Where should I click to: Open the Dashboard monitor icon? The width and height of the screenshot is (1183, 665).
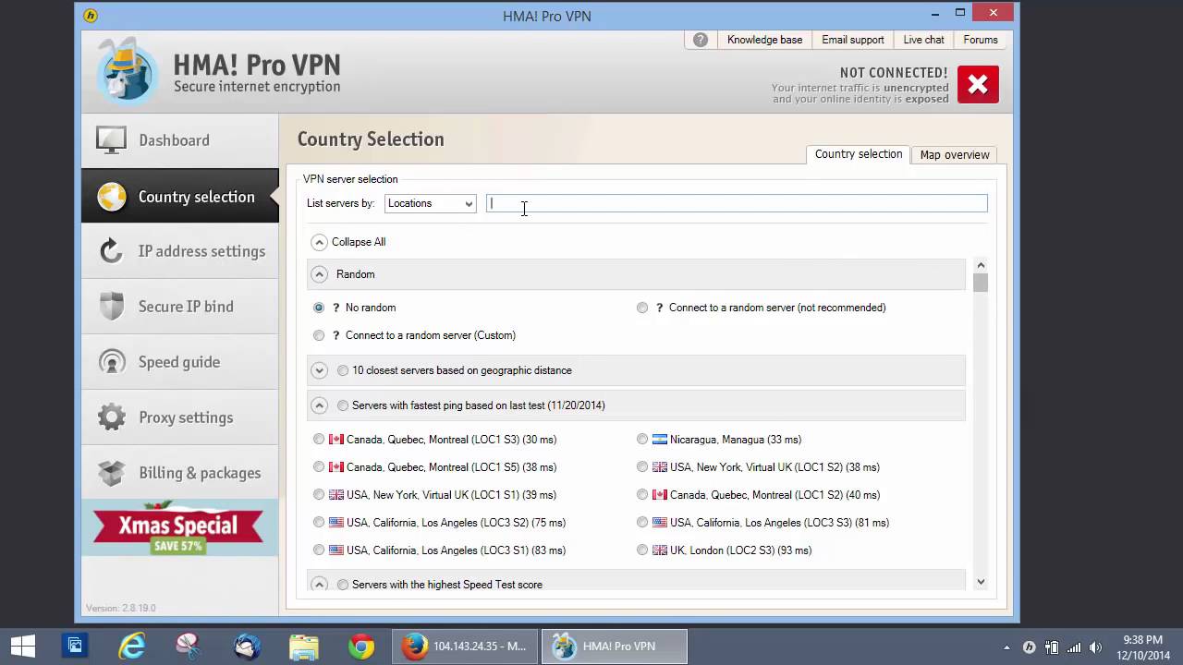(x=112, y=140)
